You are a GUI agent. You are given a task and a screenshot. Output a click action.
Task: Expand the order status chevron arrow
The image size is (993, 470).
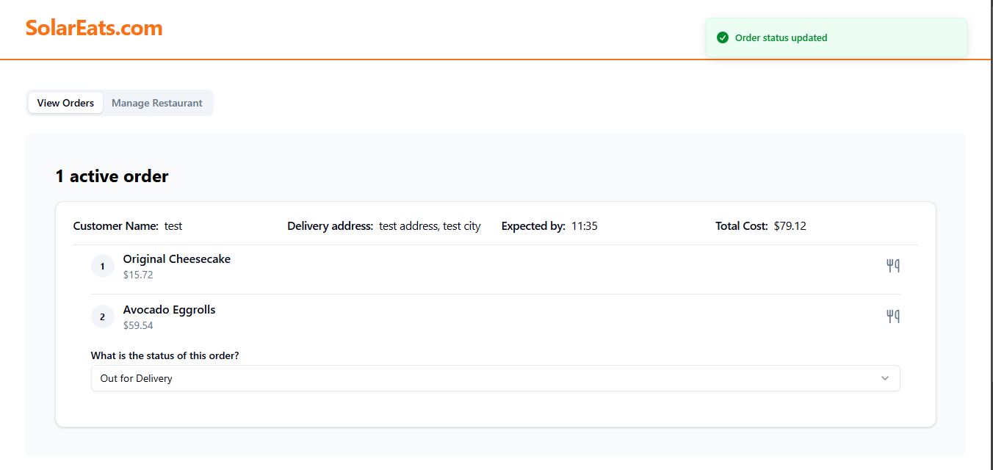tap(885, 378)
